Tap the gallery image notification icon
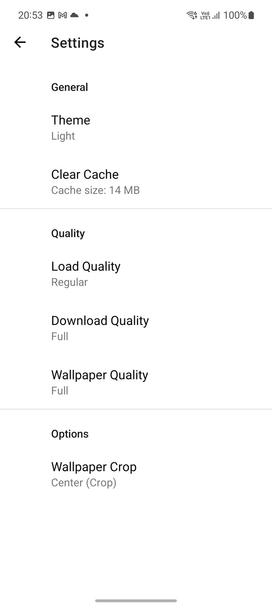 [x=51, y=15]
